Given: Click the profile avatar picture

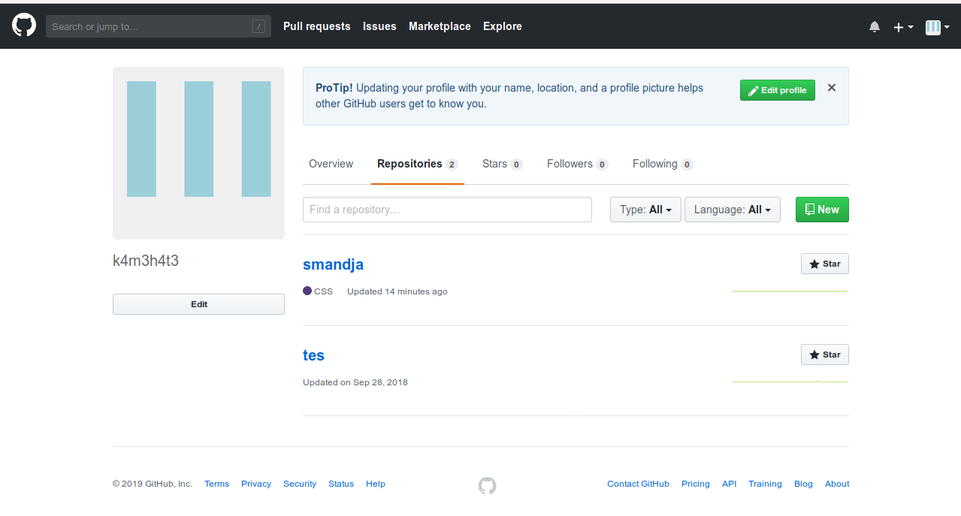Looking at the screenshot, I should (198, 153).
